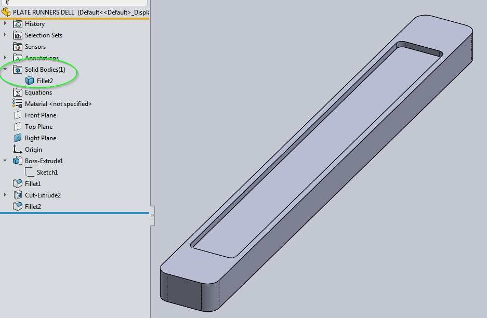Select the Selection Sets label
Screen dimensions: 487x318
tap(44, 35)
